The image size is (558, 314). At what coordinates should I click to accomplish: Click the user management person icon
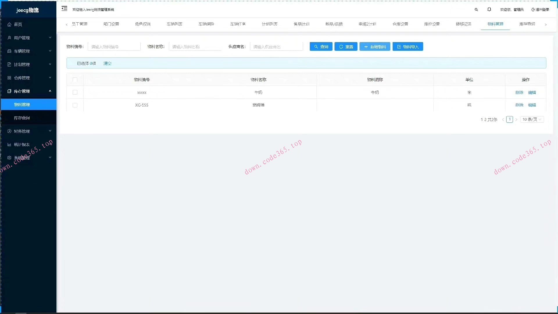[x=9, y=38]
